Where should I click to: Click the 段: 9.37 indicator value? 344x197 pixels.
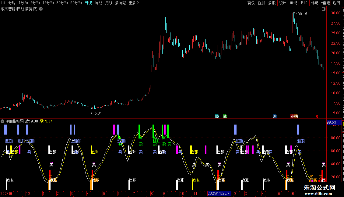point(46,121)
